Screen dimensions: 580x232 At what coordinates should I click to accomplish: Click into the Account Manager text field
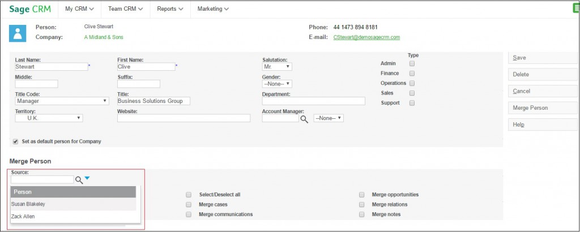pyautogui.click(x=280, y=118)
